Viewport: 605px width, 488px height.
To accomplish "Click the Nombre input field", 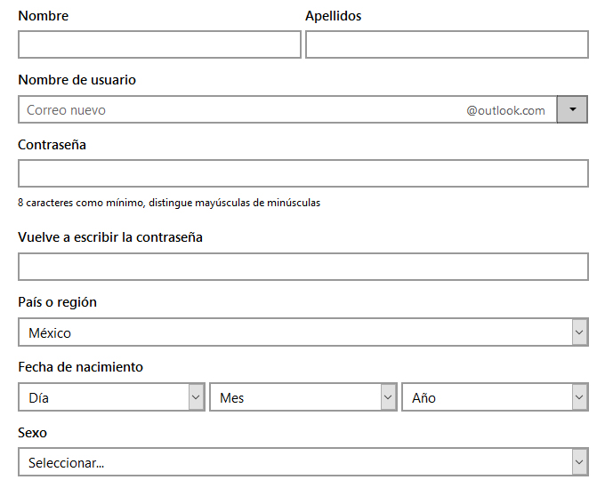I will click(159, 44).
